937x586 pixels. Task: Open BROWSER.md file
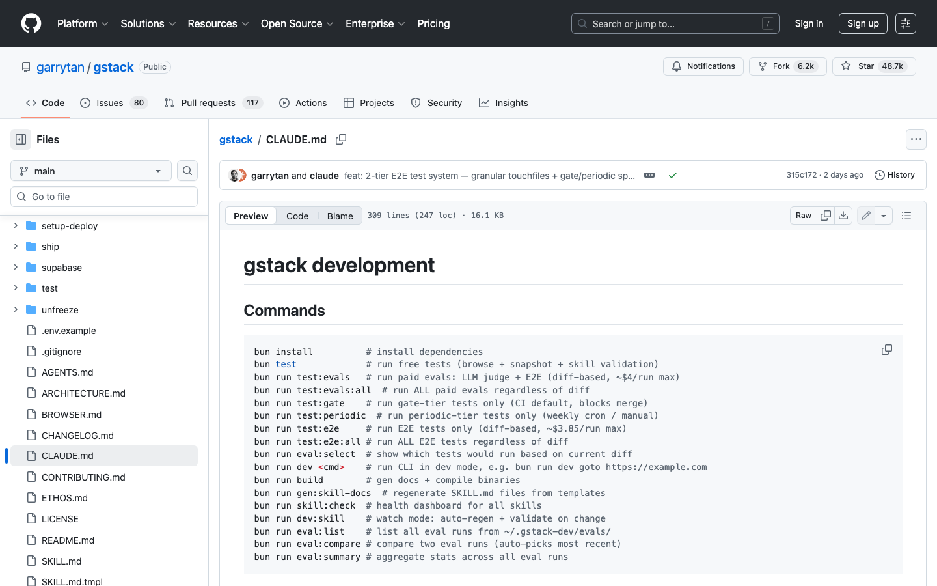[x=72, y=415]
